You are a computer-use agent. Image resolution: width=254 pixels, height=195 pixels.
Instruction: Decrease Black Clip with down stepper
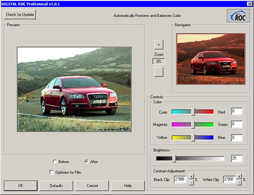click(x=191, y=182)
